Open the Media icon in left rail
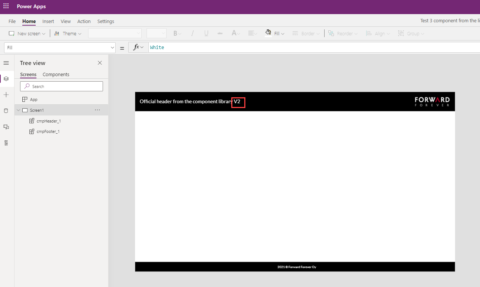This screenshot has height=287, width=480. click(x=6, y=127)
